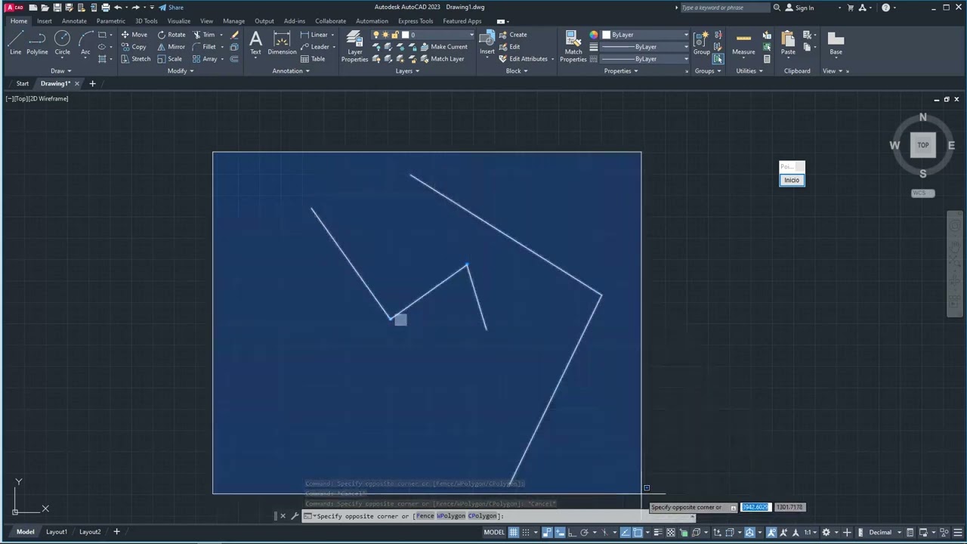Image resolution: width=967 pixels, height=544 pixels.
Task: Activate the Trim command
Action: pyautogui.click(x=204, y=35)
